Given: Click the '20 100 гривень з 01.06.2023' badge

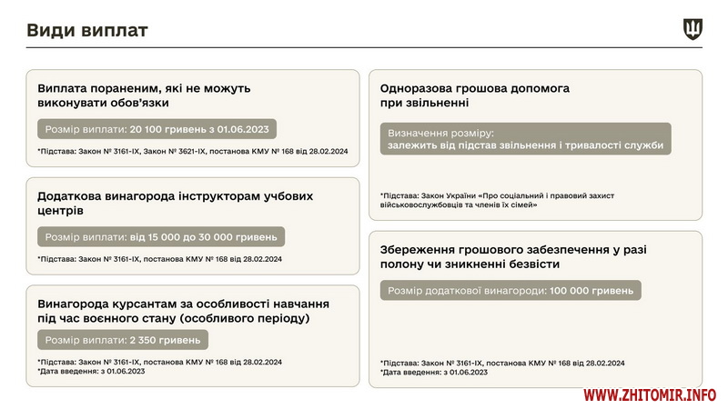Looking at the screenshot, I should 157,129.
